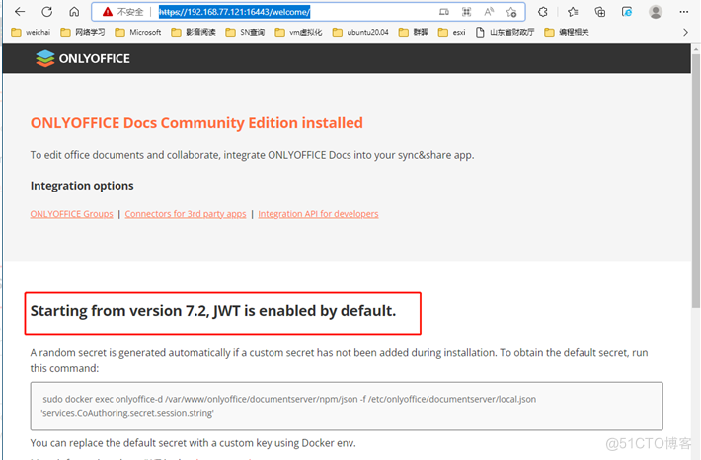This screenshot has width=701, height=460.
Task: Click the ONLYOFFICE logo in header
Action: pyautogui.click(x=83, y=58)
